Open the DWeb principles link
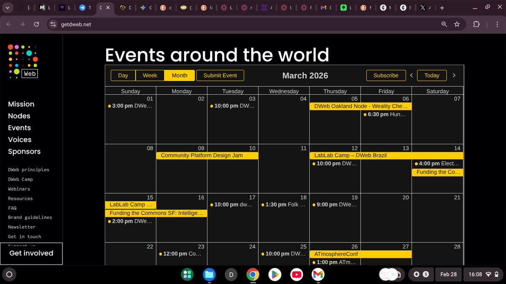 click(29, 170)
